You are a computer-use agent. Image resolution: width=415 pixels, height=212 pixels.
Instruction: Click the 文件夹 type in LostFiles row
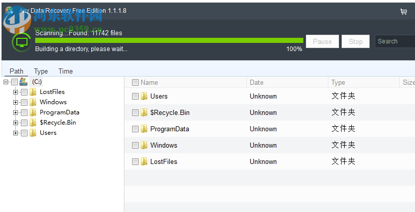(x=343, y=161)
